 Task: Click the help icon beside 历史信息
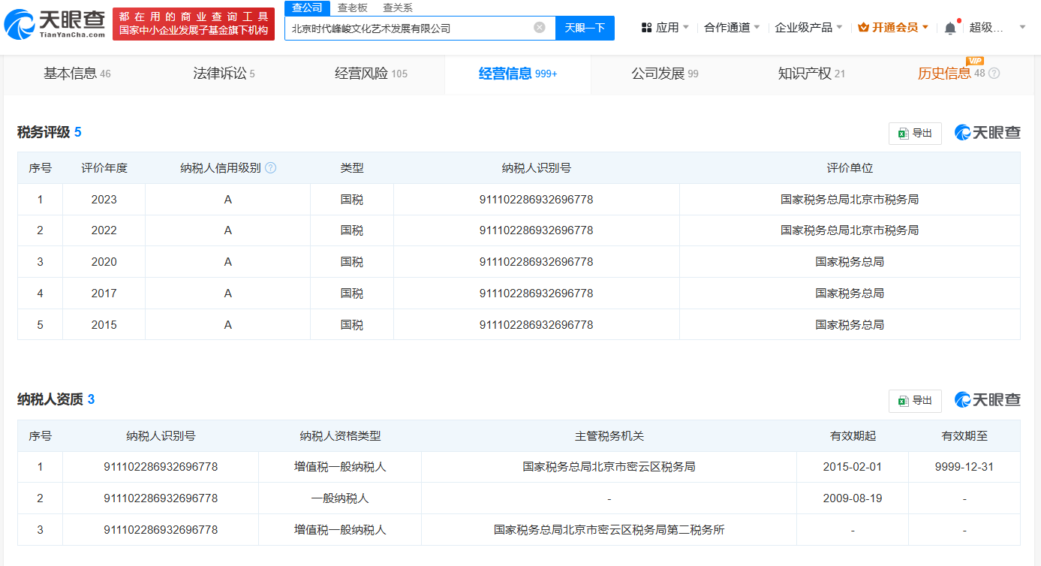click(994, 74)
